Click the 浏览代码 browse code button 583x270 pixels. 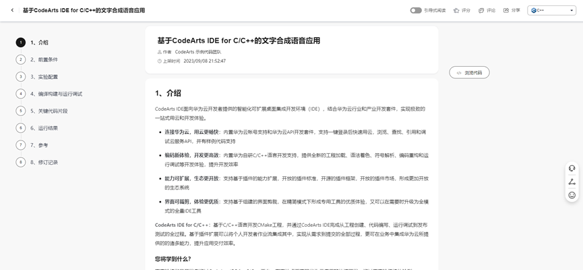tap(469, 73)
